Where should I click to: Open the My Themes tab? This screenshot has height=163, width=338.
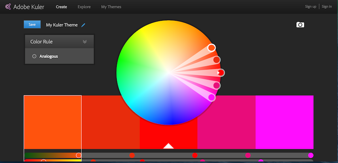pyautogui.click(x=111, y=7)
